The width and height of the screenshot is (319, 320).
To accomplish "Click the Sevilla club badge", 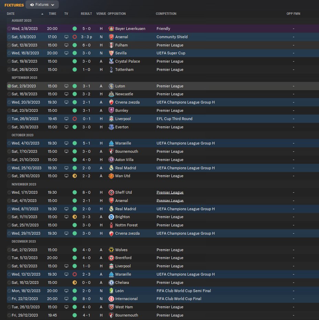I will pos(111,53).
